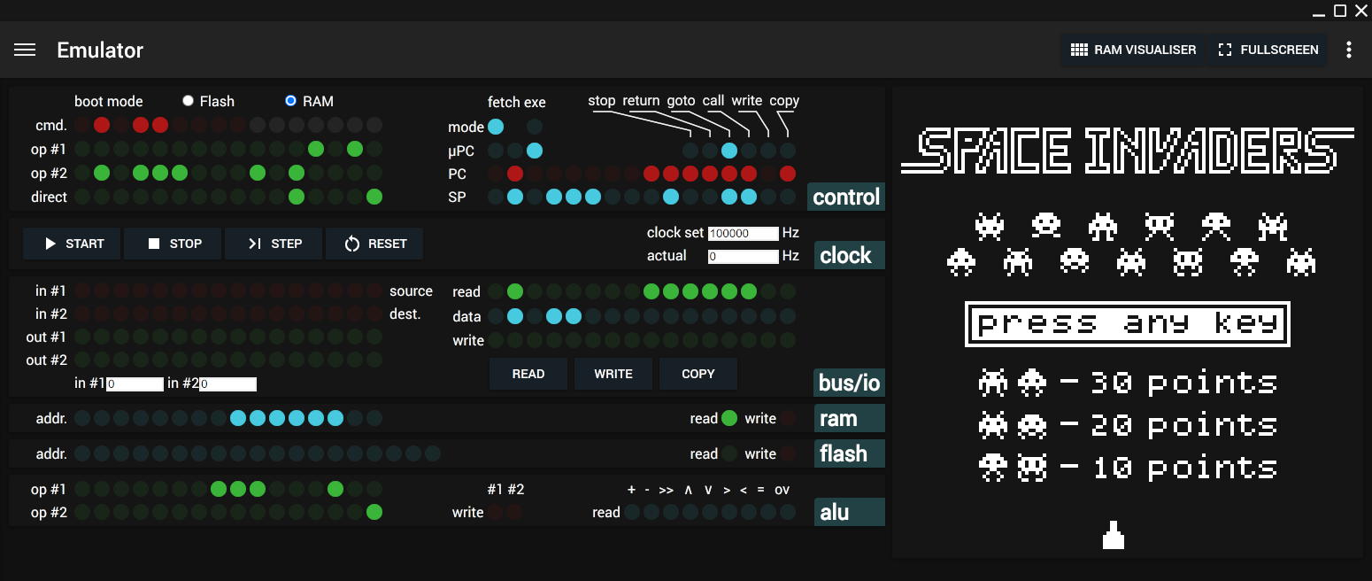
Task: Click the 'boot mode' label
Action: click(x=109, y=101)
